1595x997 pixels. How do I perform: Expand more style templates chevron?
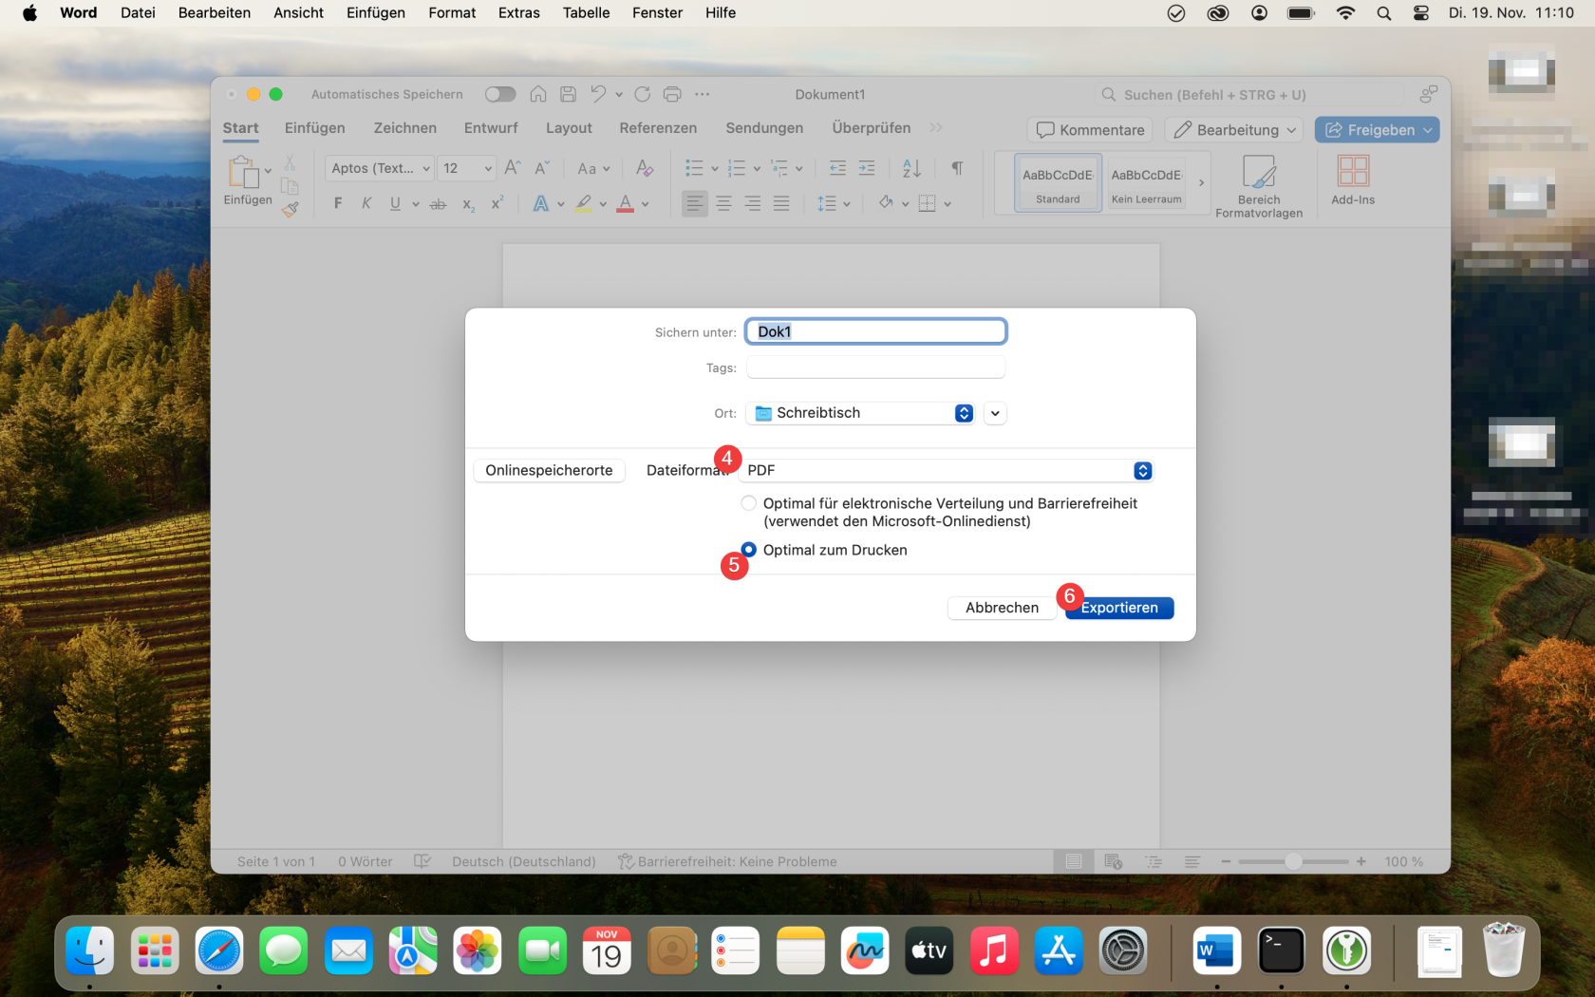point(1201,182)
